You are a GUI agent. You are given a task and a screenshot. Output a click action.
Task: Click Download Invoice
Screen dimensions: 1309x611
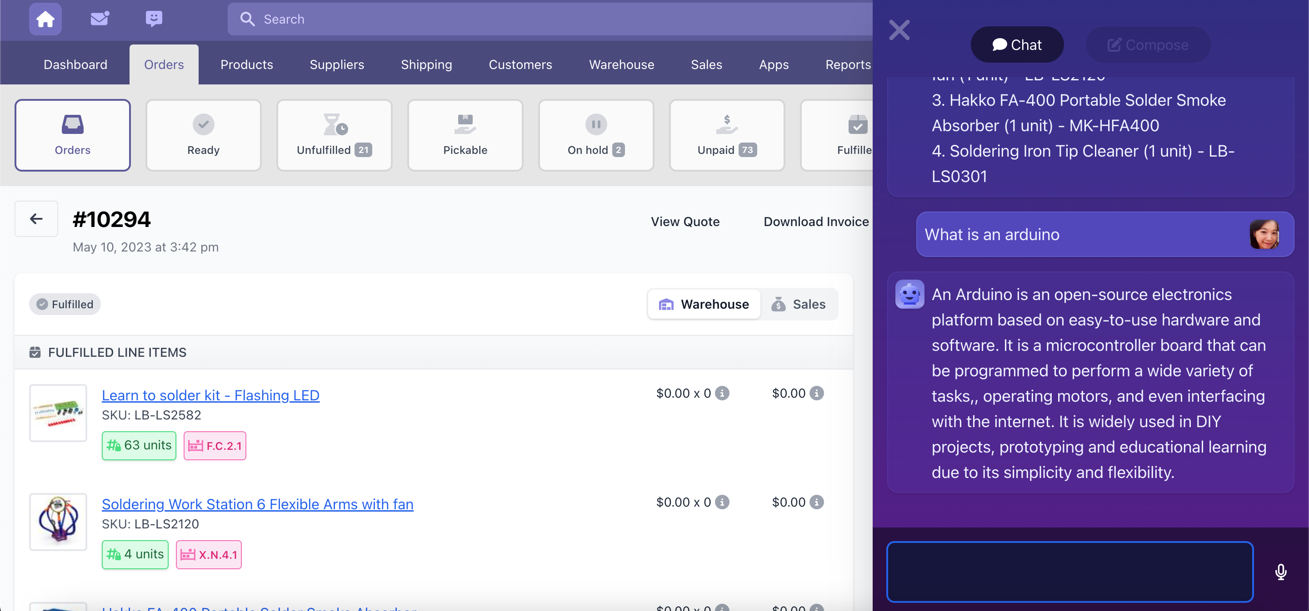point(815,222)
